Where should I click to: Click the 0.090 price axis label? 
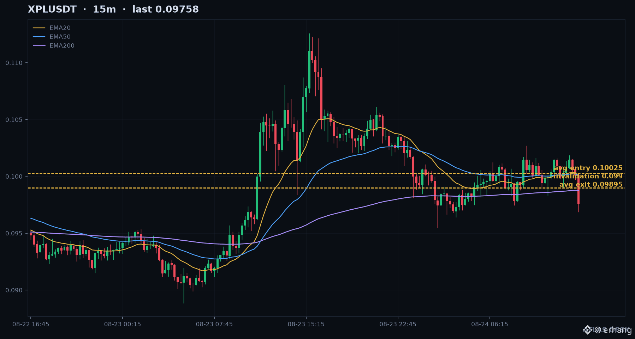[x=14, y=290]
